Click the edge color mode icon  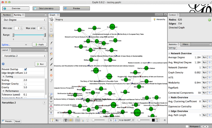tap(83, 120)
